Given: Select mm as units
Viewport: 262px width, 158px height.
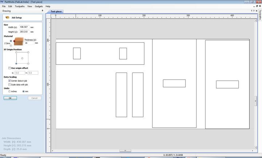Looking at the screenshot, I should click(23, 91).
